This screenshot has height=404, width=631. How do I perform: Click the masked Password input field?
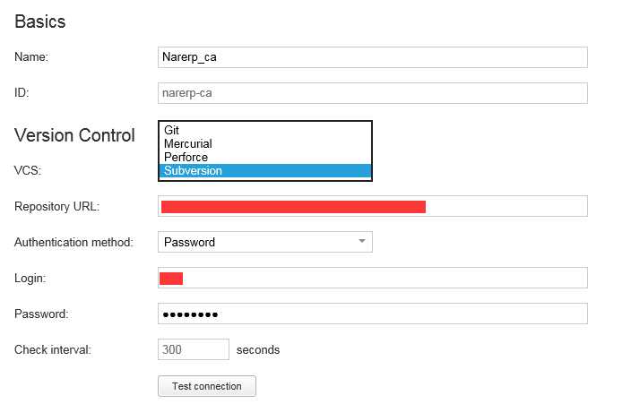coord(372,314)
